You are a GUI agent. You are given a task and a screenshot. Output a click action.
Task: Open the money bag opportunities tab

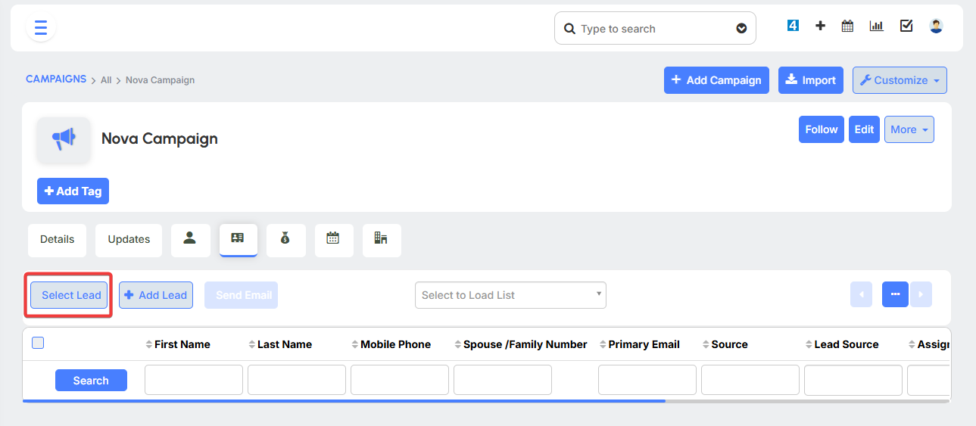point(285,239)
